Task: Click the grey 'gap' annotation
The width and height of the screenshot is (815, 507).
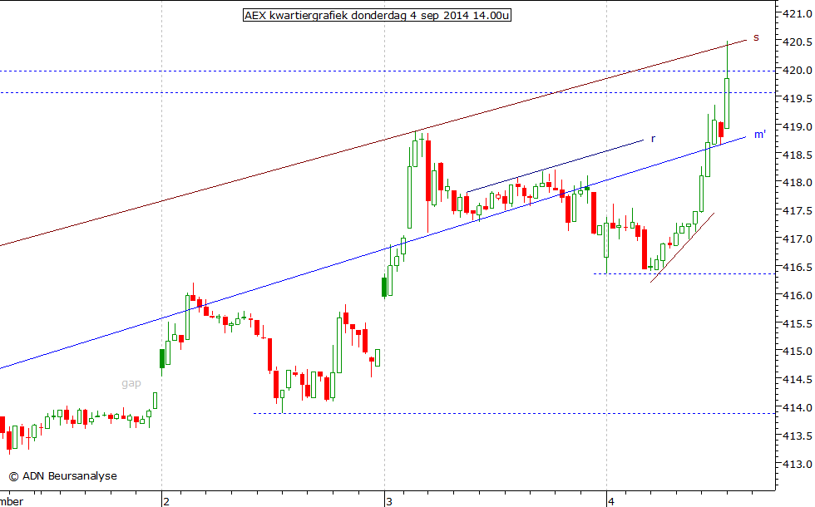Action: 131,383
